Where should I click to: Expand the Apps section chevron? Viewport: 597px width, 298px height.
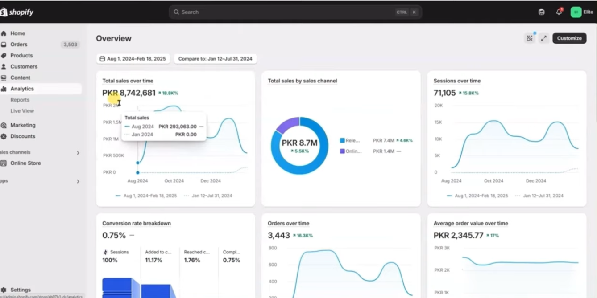78,181
